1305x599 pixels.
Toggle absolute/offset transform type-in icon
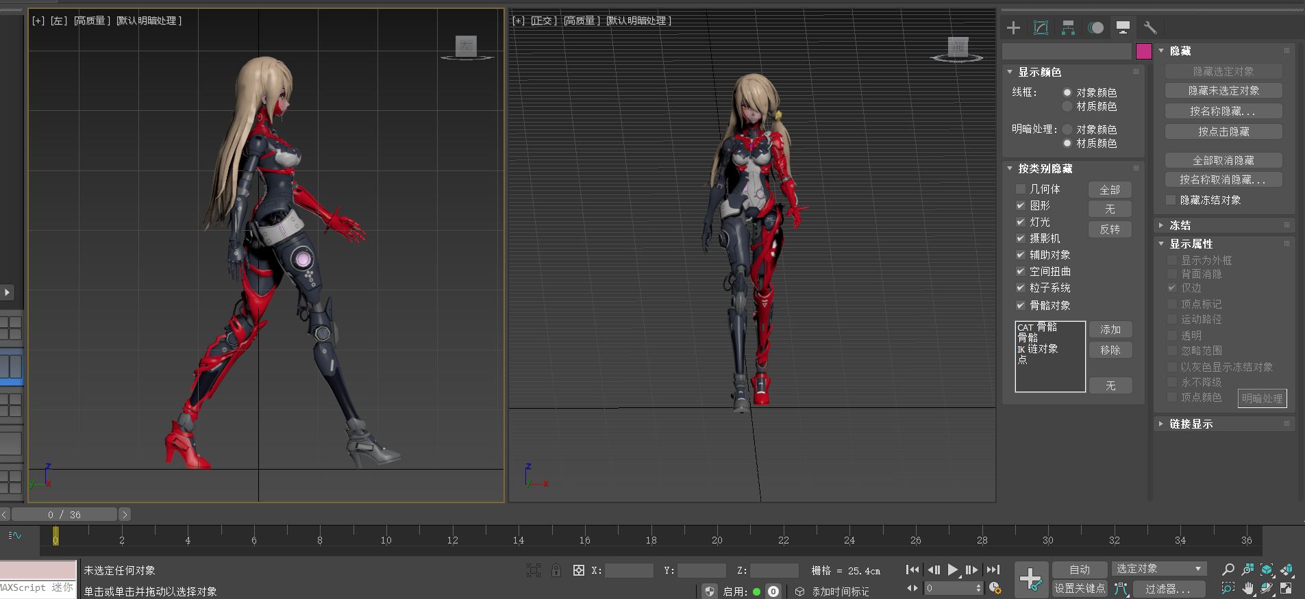[x=579, y=570]
